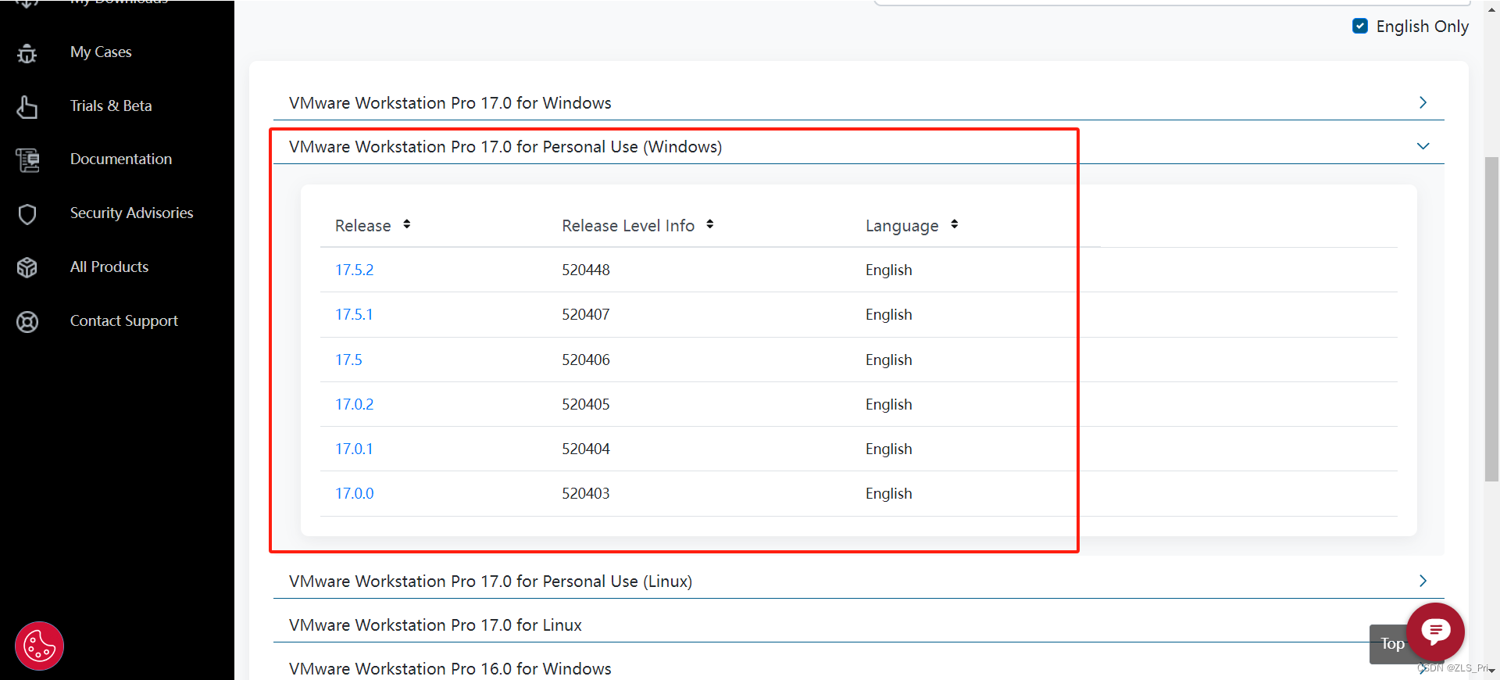Open My Cases menu item

pos(101,52)
